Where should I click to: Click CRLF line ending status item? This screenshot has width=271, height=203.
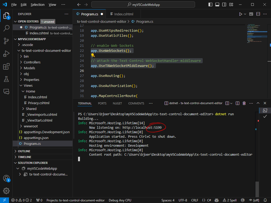[x=195, y=200]
